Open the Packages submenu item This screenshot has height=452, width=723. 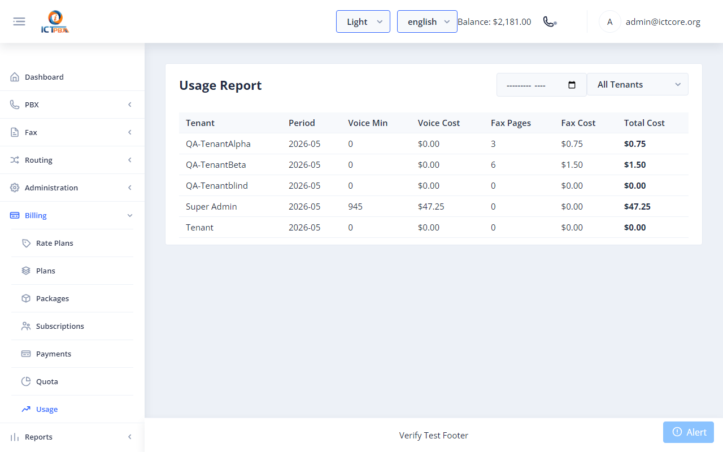[x=72, y=298]
